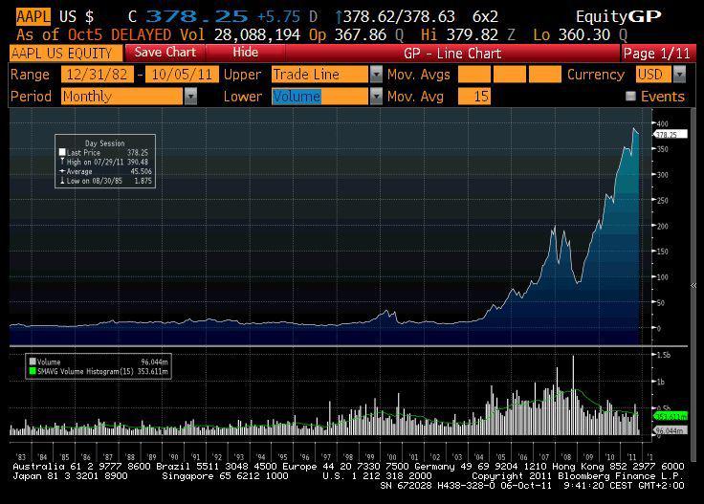Viewport: 704px width, 504px height.
Task: Click the third Mov. Avgs input box
Action: [x=545, y=74]
